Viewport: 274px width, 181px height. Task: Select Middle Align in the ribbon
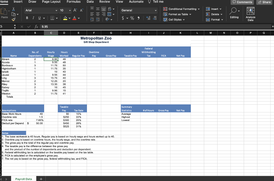point(98,9)
